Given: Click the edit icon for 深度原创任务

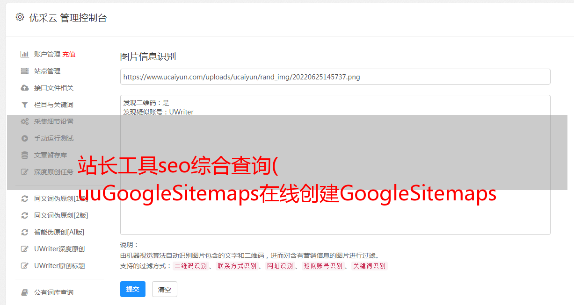Looking at the screenshot, I should click(25, 172).
